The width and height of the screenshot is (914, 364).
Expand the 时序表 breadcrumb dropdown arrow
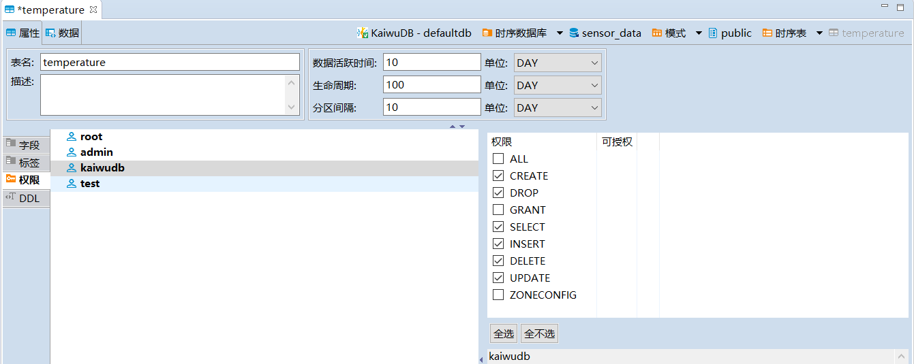819,33
